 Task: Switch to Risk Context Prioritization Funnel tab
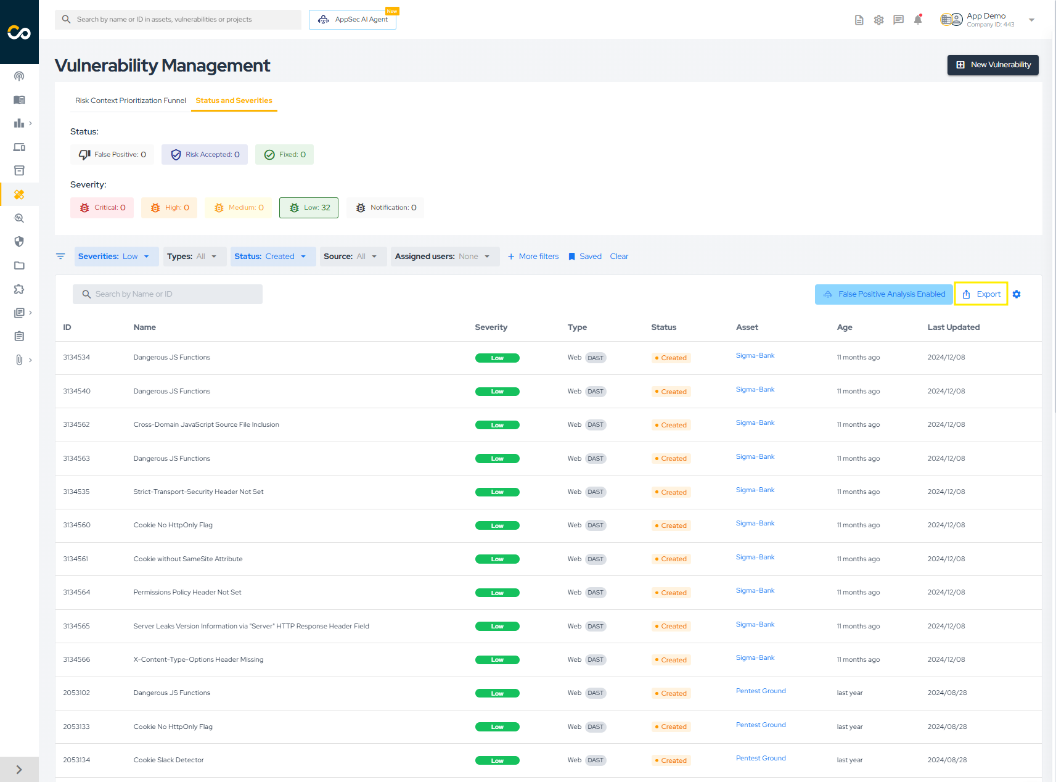tap(131, 101)
